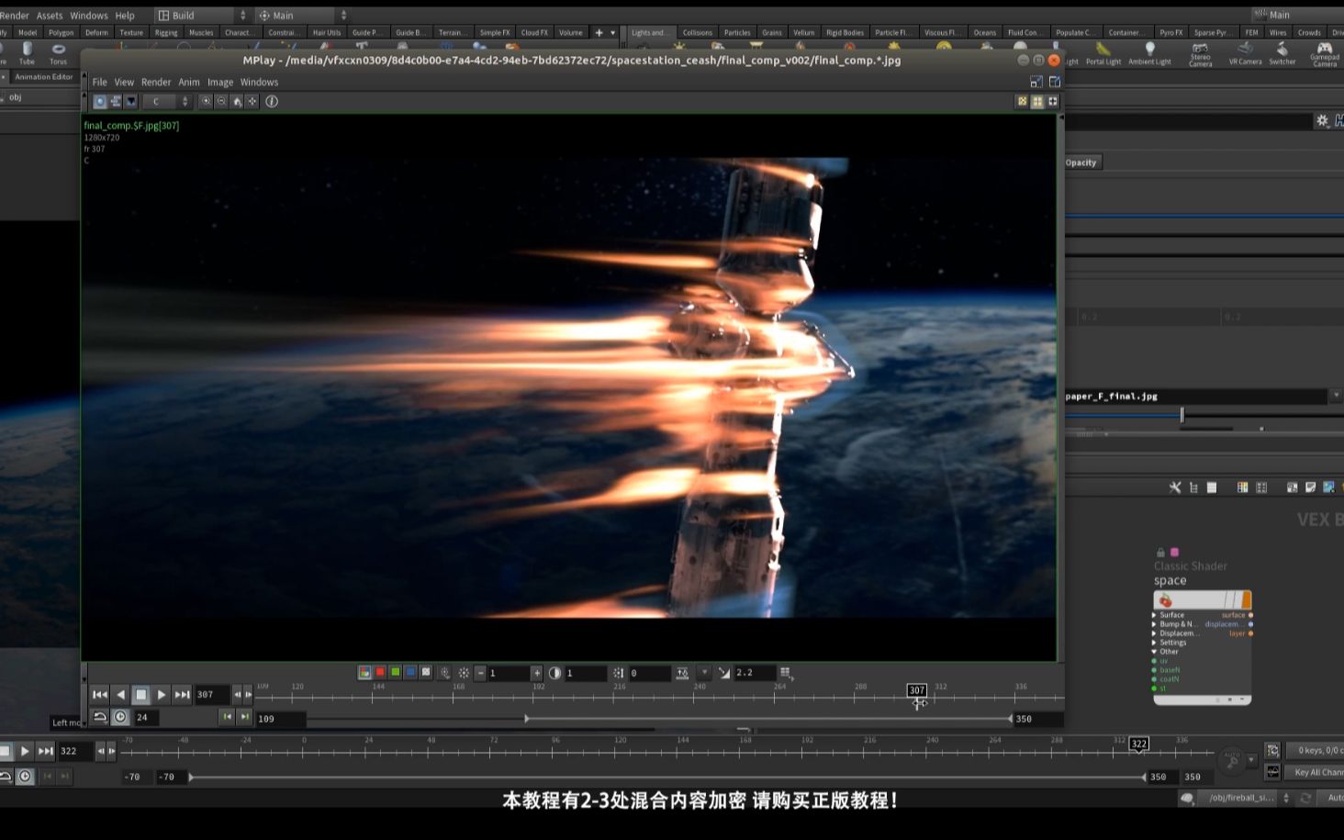Image resolution: width=1344 pixels, height=840 pixels.
Task: Select single viewport layout in MPlay
Action: (1022, 102)
